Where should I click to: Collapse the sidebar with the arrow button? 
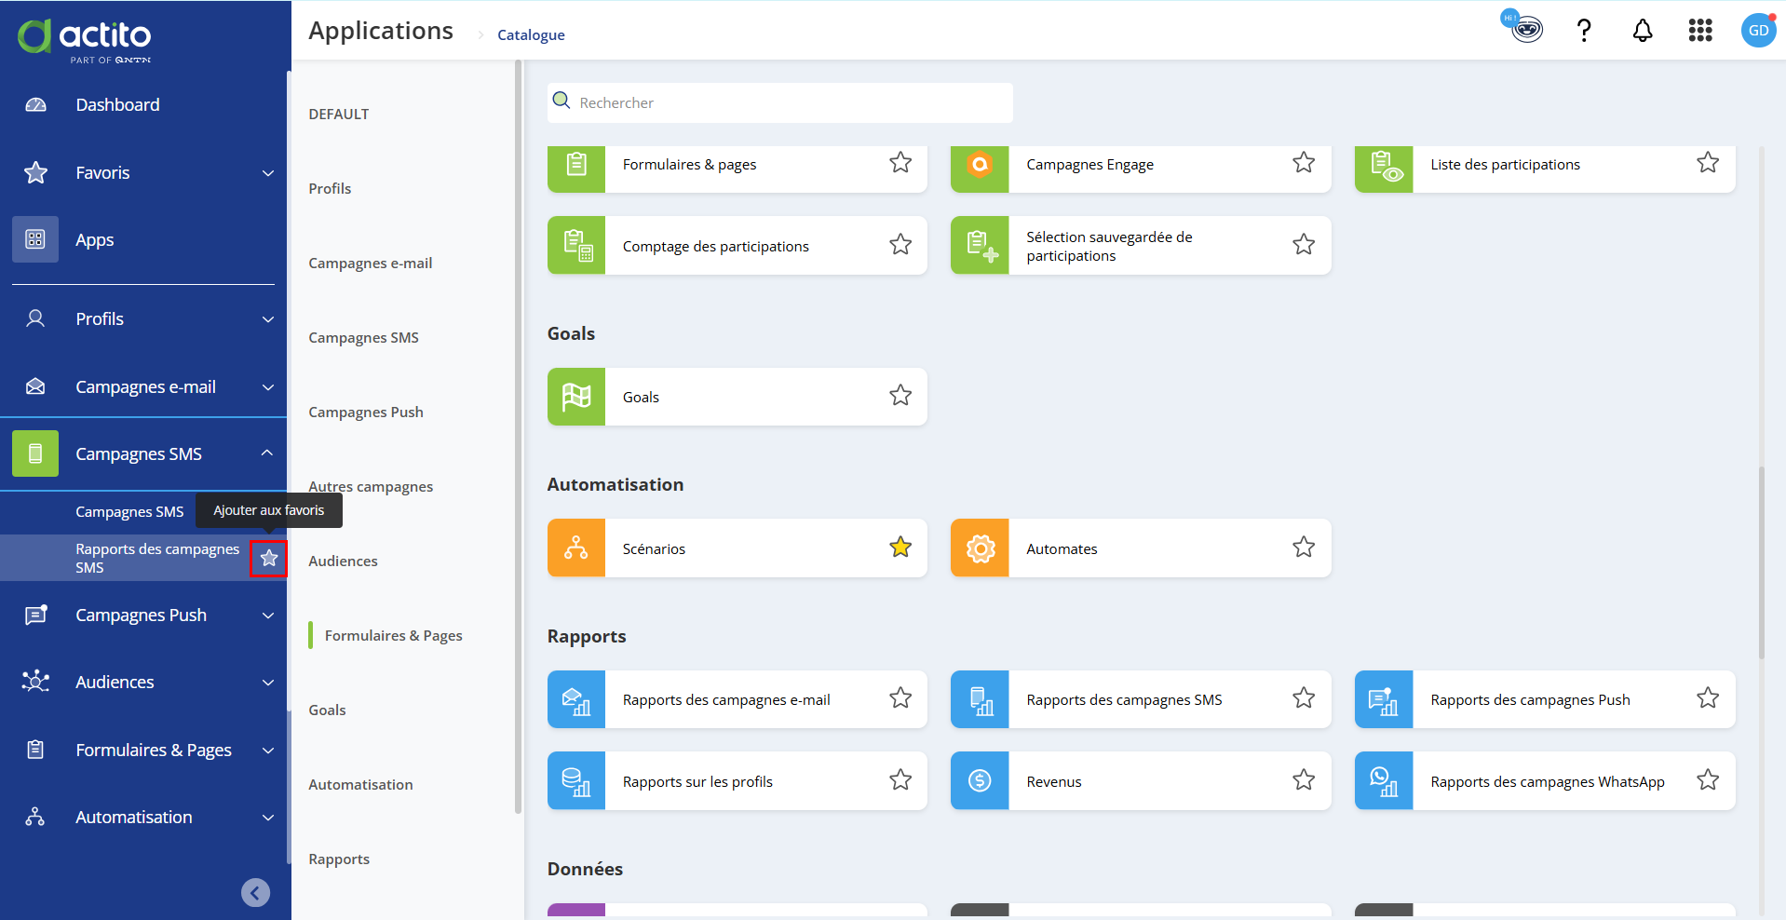coord(255,892)
